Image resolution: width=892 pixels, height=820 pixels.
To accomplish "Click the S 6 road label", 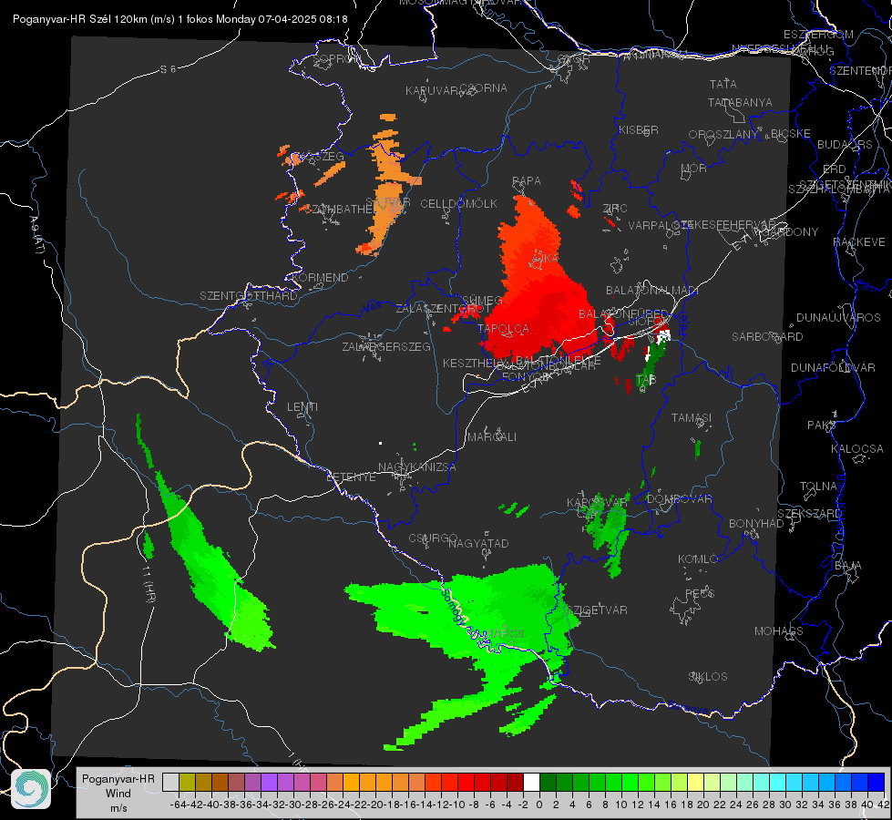I will (169, 69).
